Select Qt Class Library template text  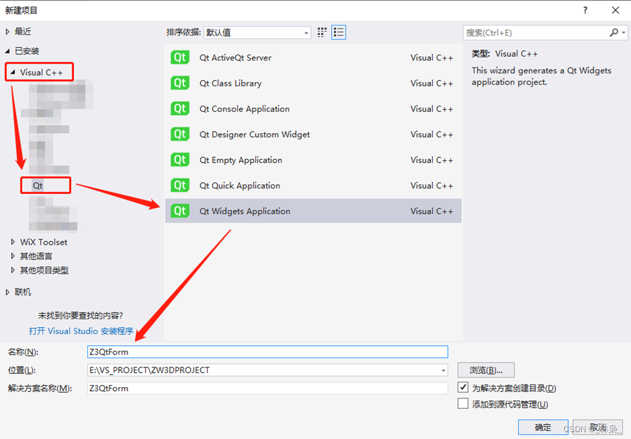(x=231, y=83)
